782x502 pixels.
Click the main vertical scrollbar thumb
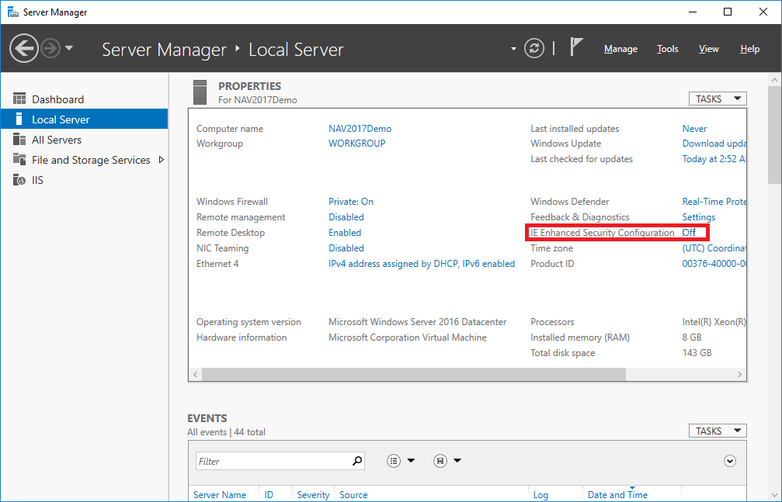click(x=774, y=134)
